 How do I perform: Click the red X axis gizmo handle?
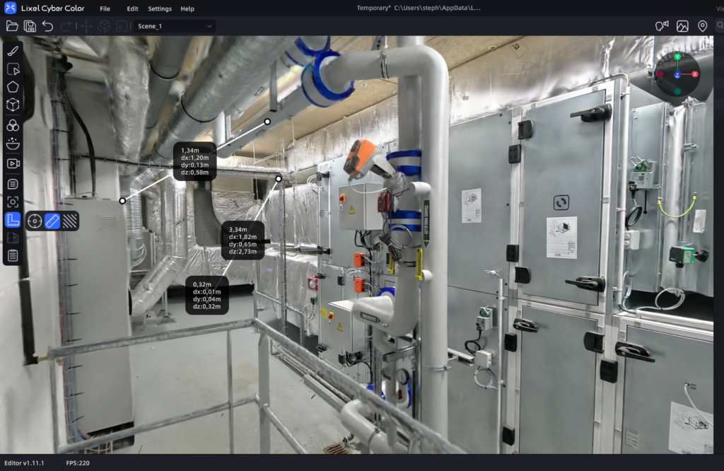coord(695,74)
